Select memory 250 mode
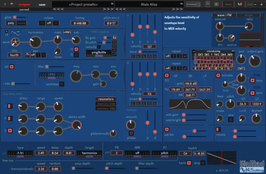The height and width of the screenshot is (174, 266). pyautogui.click(x=106, y=104)
